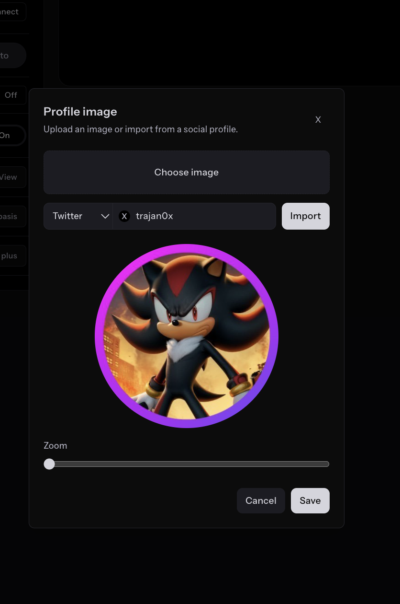Open the Twitter social platform dropdown
This screenshot has width=400, height=604.
78,216
